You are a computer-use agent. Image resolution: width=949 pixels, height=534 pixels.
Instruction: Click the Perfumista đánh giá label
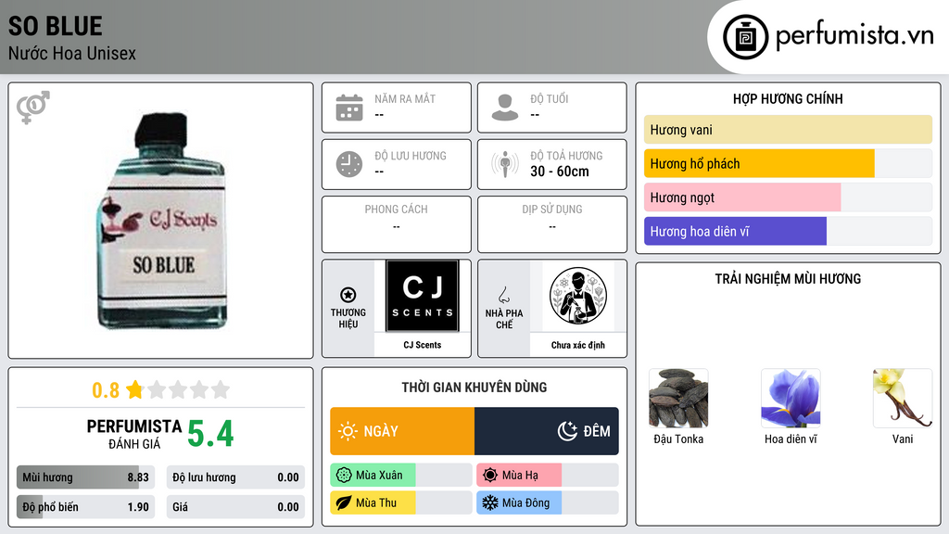[134, 434]
